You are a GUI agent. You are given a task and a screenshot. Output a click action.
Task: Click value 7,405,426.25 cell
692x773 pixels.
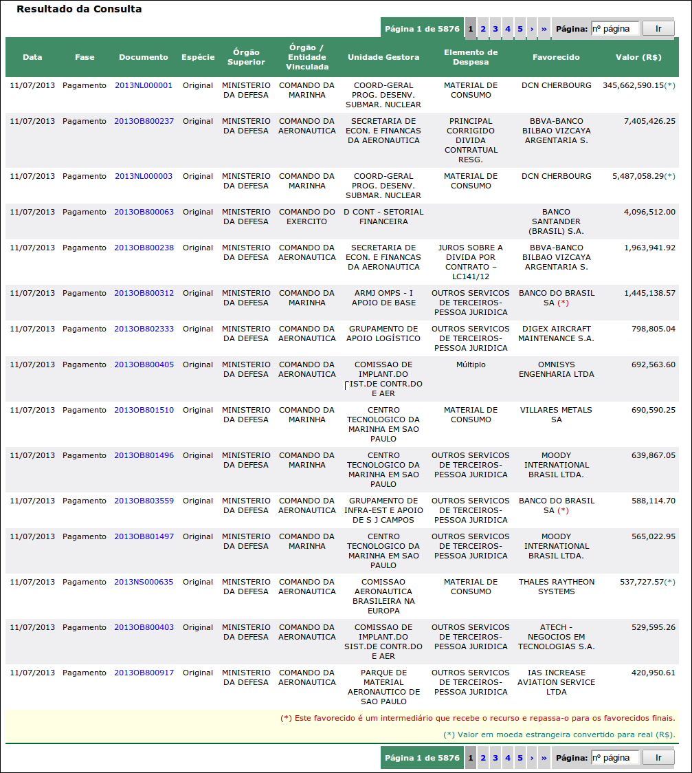649,121
